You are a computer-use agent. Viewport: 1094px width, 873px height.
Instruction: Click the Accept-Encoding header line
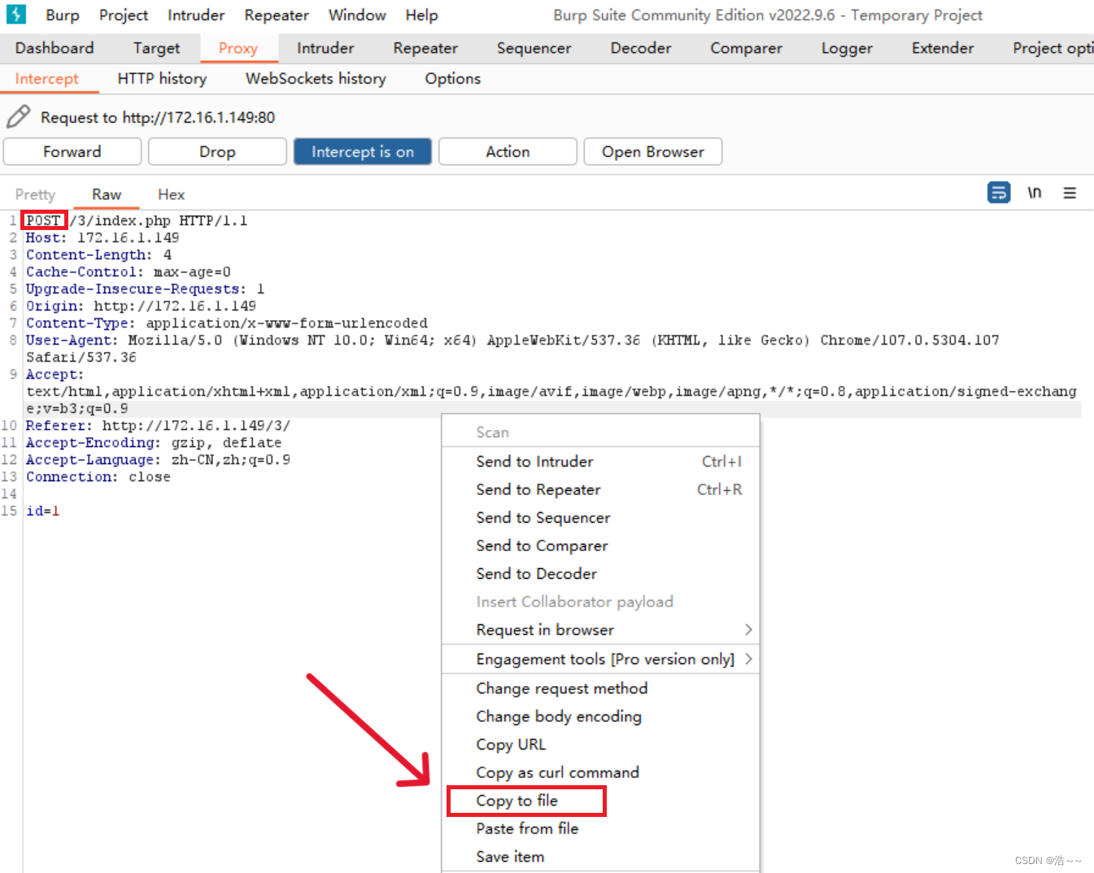(x=154, y=442)
